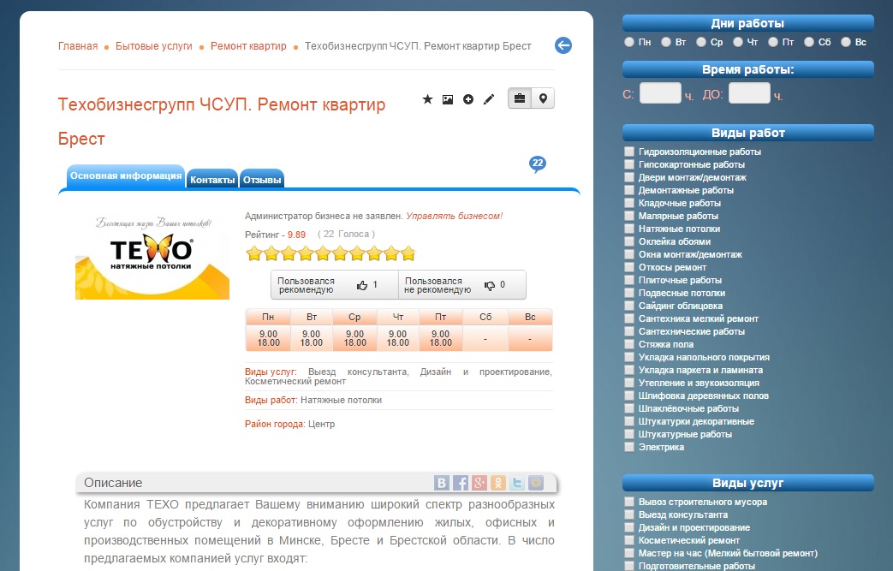Image resolution: width=893 pixels, height=571 pixels.
Task: Click the Время работы panel header
Action: (747, 69)
